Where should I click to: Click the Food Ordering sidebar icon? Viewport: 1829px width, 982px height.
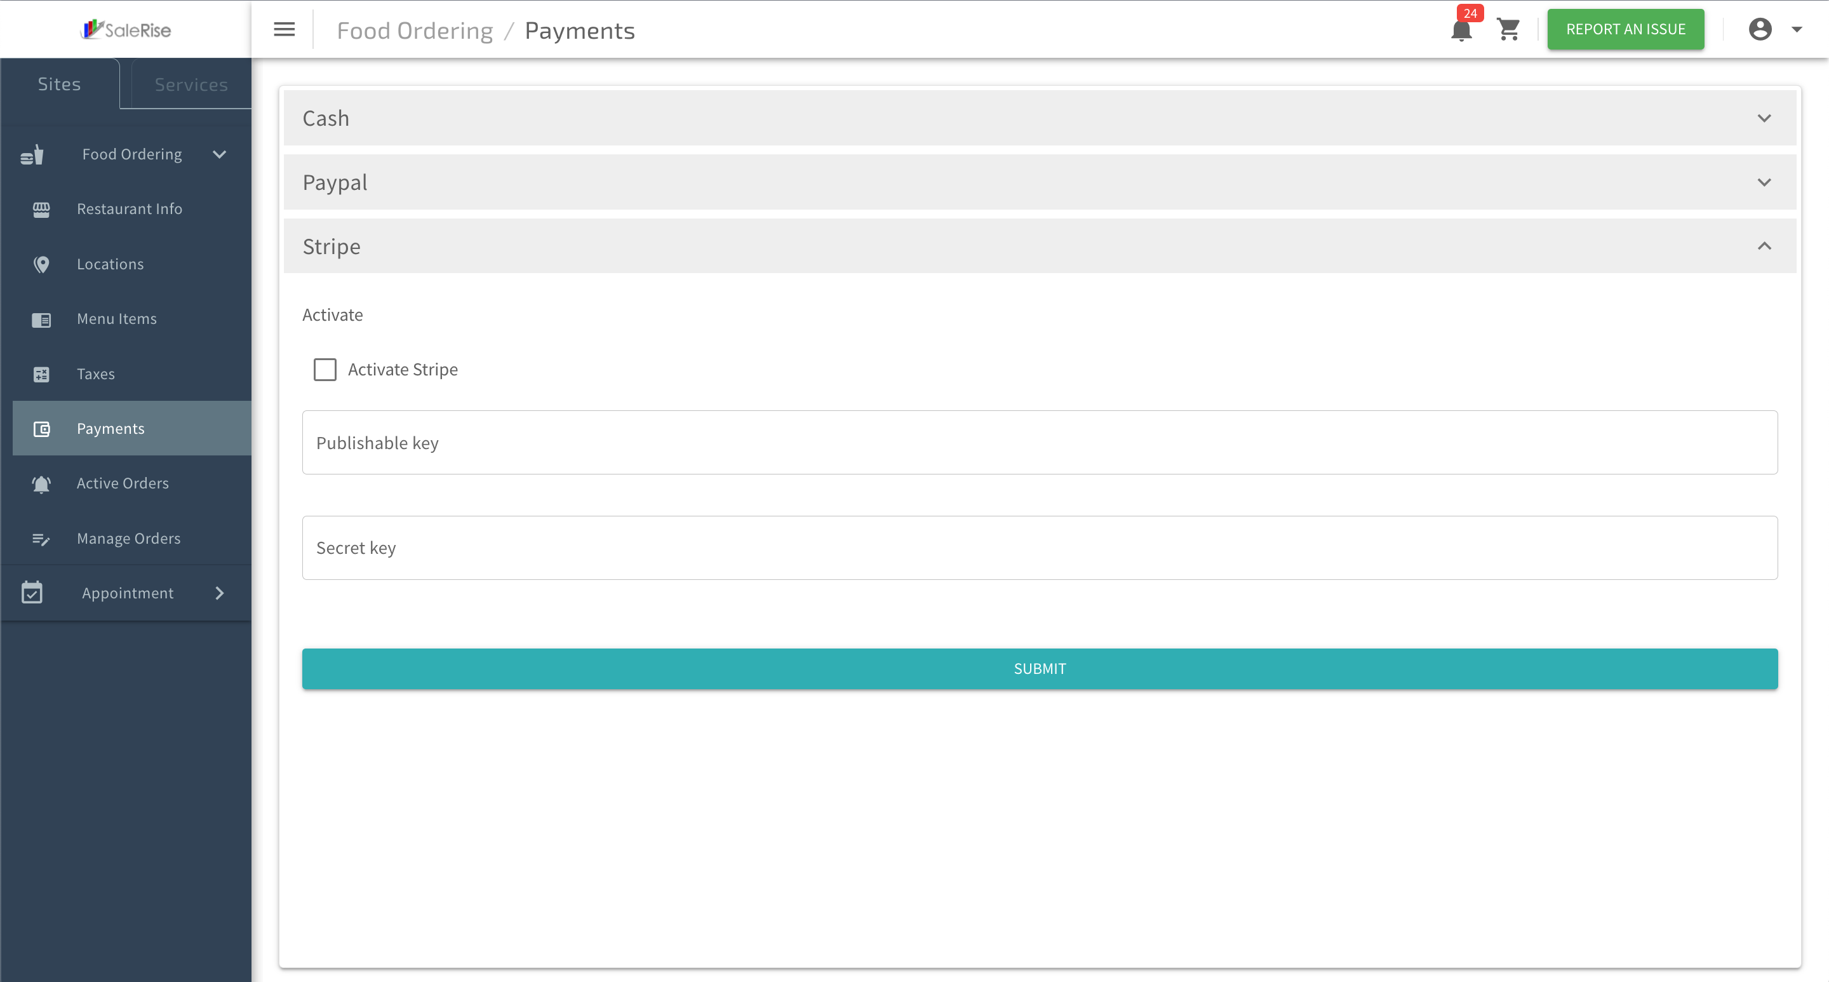pos(32,154)
